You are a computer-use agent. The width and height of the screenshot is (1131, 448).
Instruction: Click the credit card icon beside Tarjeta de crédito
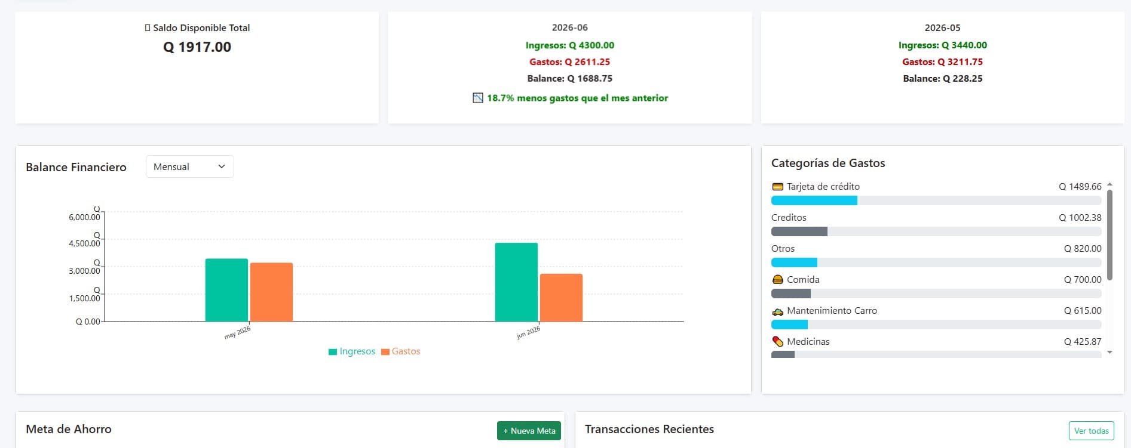click(x=777, y=187)
